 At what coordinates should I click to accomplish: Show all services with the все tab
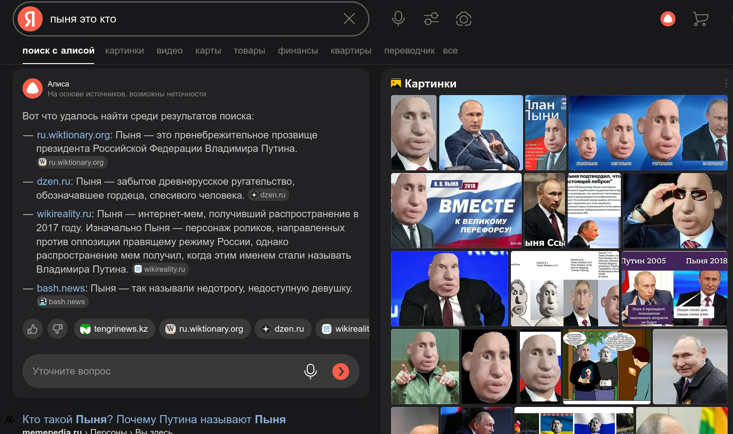450,50
